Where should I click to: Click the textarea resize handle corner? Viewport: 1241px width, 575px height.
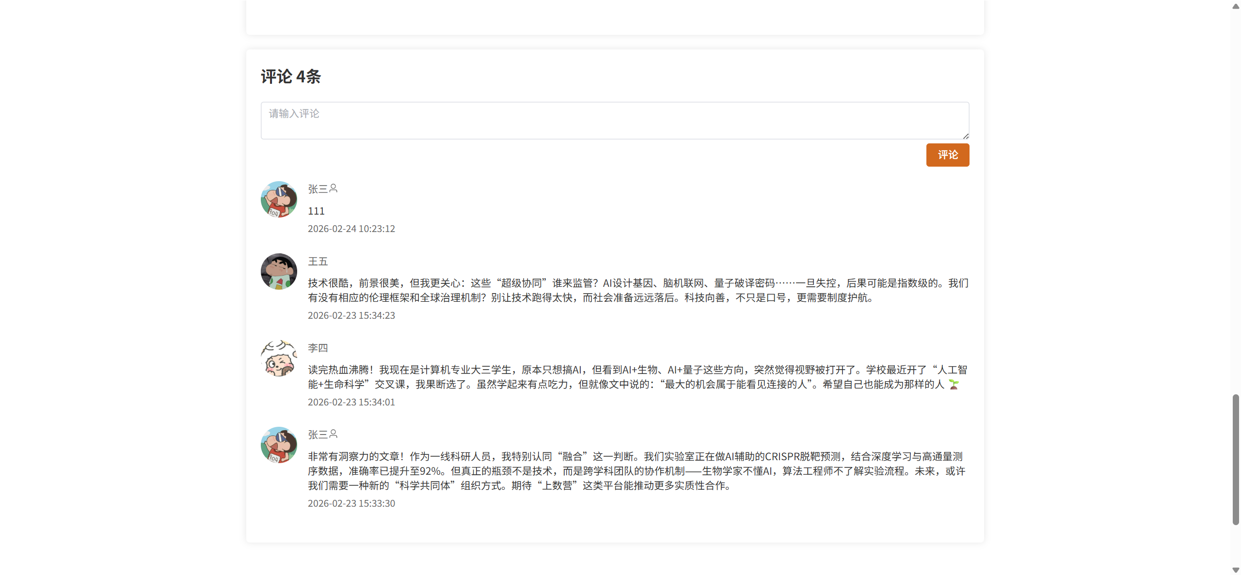[966, 136]
